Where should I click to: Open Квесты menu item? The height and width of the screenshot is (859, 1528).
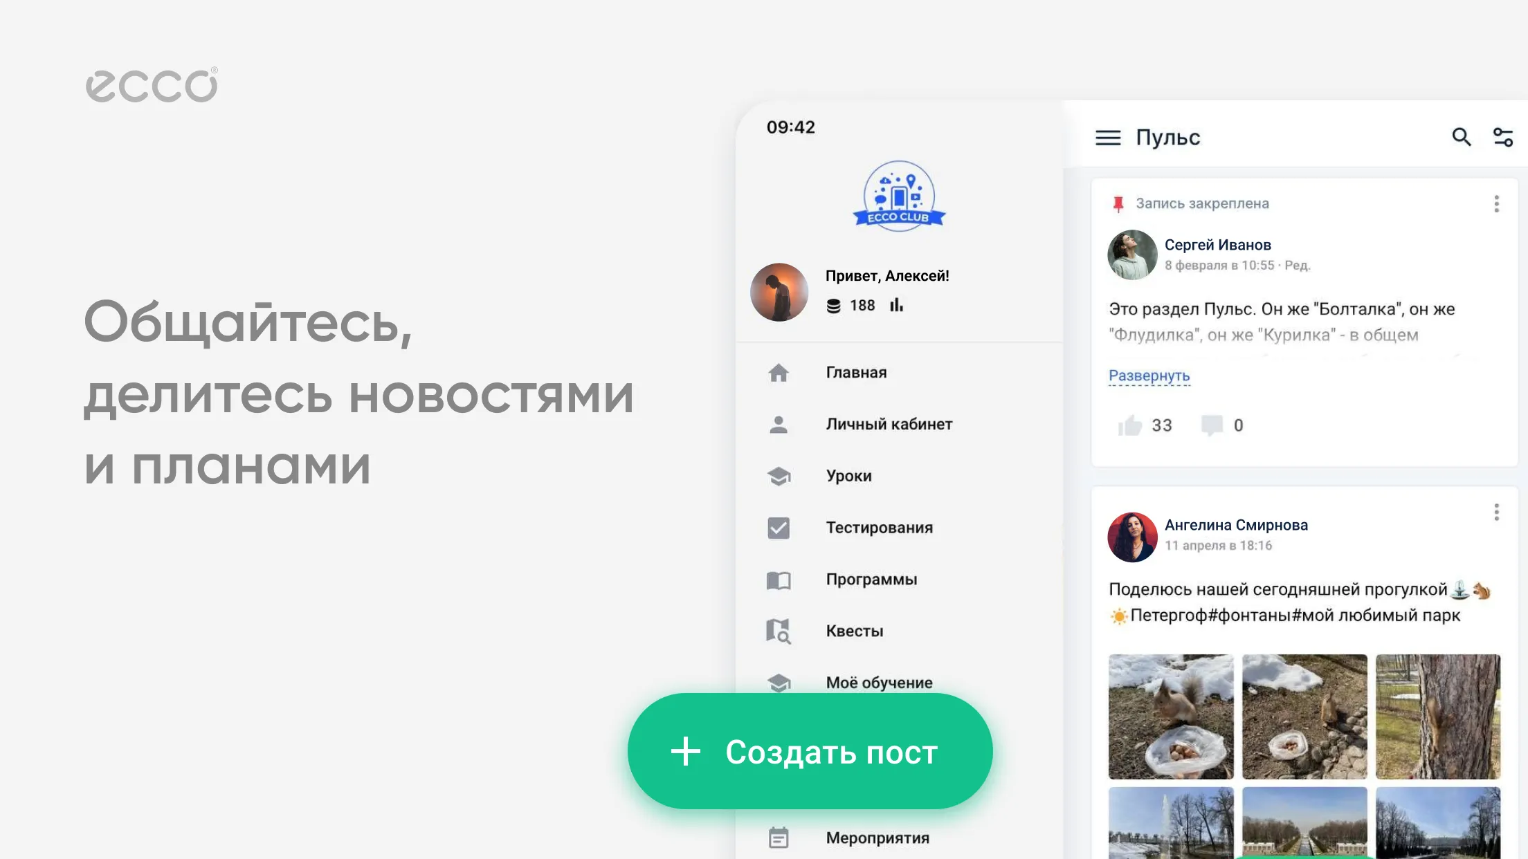[x=854, y=631]
